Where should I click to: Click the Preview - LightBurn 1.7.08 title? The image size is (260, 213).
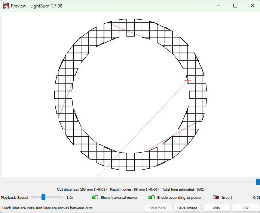click(37, 6)
